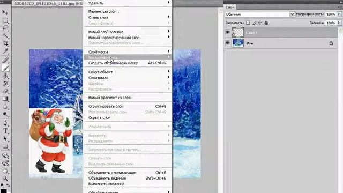Image resolution: width=343 pixels, height=193 pixels.
Task: Select the Dodge tool
Action: click(5, 114)
